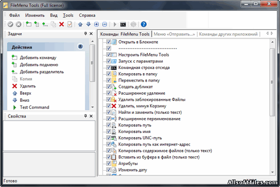Screen dimensions: 280x187
Task: Click the Expand all plus toolbar icon
Action: (x=97, y=24)
